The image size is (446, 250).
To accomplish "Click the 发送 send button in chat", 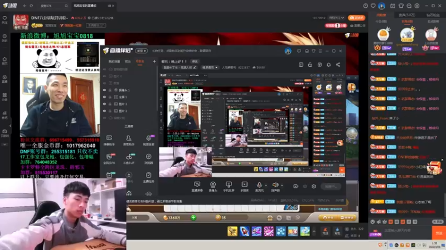I will (439, 233).
